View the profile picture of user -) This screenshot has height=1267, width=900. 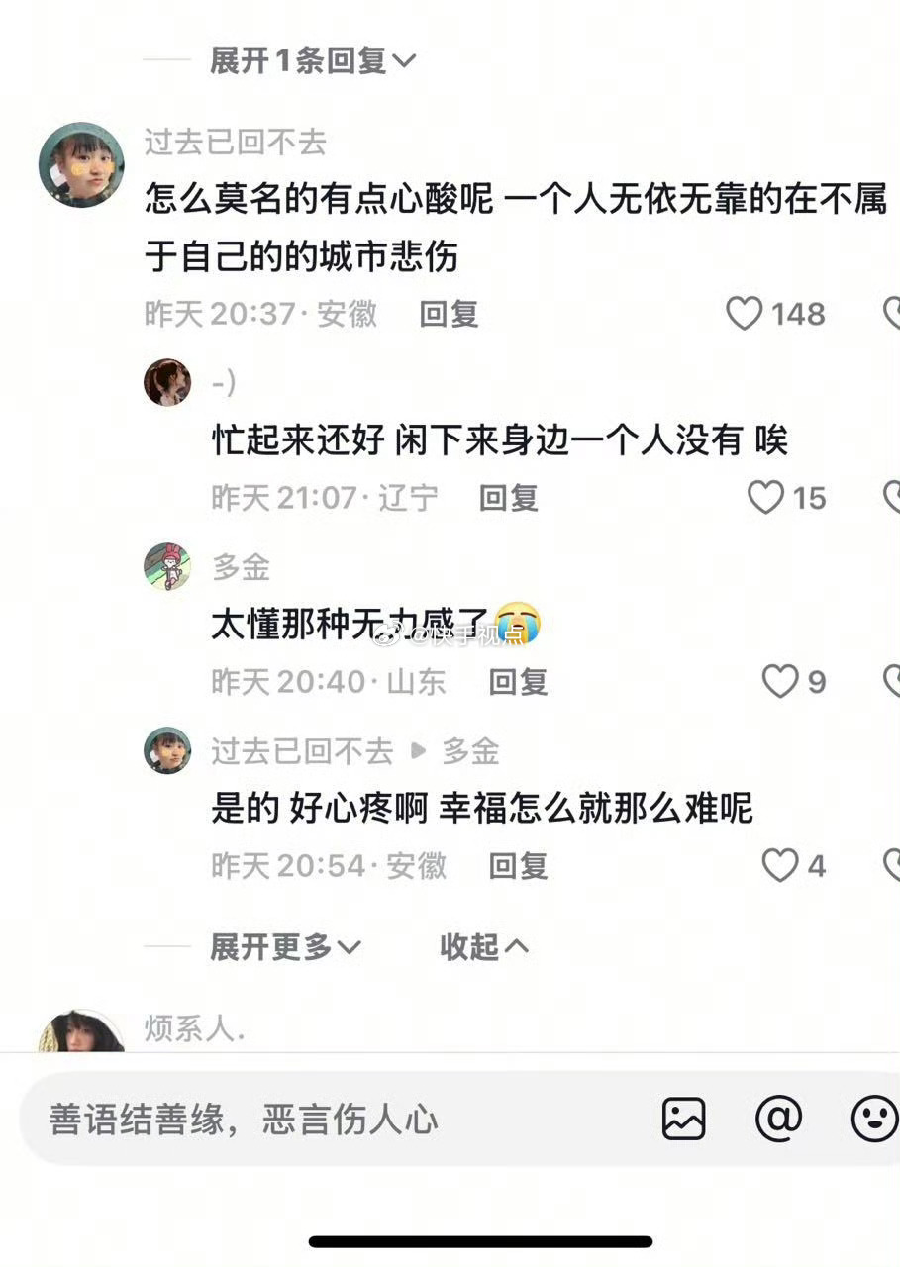click(x=167, y=382)
